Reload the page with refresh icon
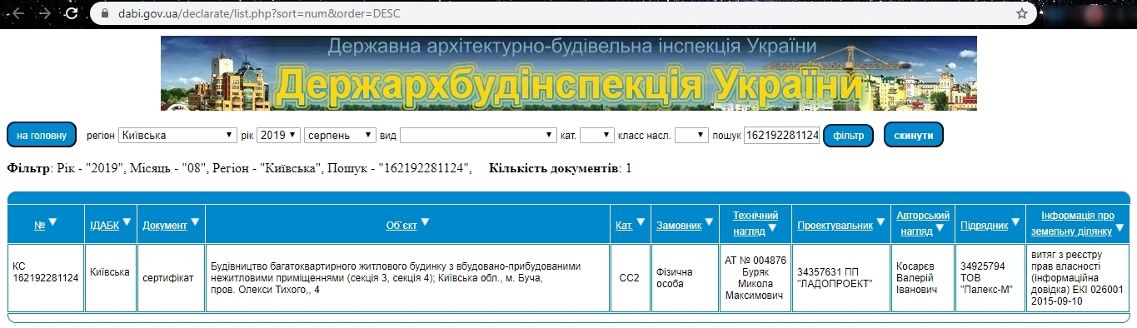 (x=72, y=14)
